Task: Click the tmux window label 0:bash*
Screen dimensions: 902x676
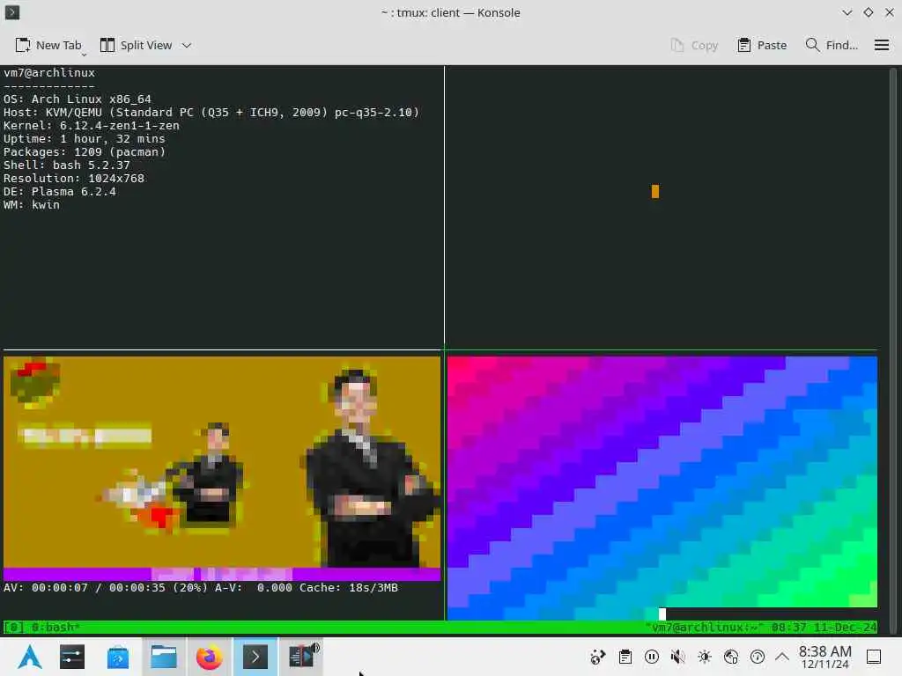Action: (55, 627)
